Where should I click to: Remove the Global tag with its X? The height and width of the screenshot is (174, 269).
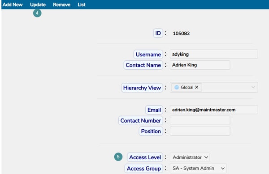coord(197,87)
